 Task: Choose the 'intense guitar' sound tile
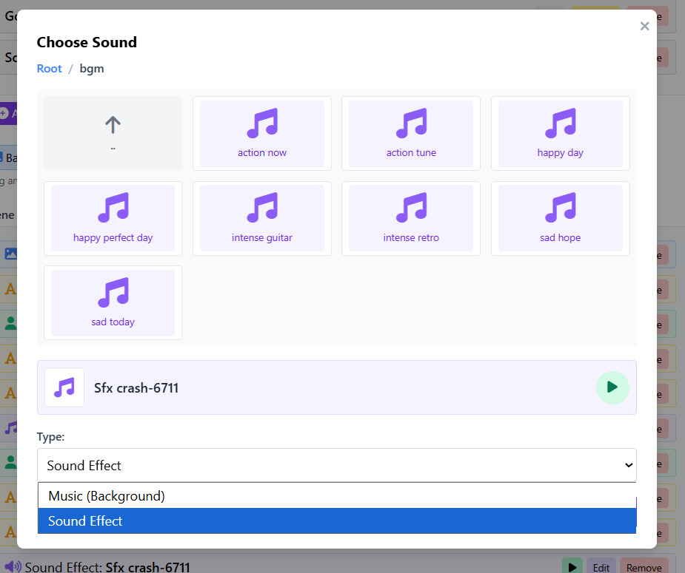pyautogui.click(x=262, y=218)
